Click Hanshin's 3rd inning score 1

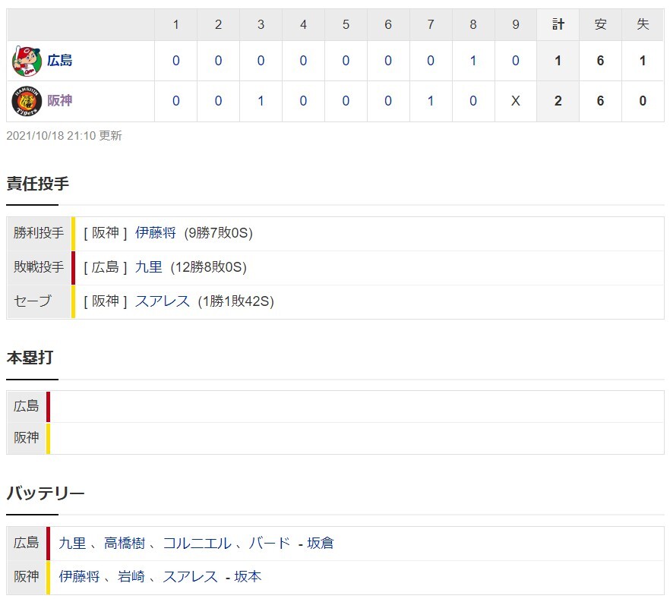click(261, 101)
